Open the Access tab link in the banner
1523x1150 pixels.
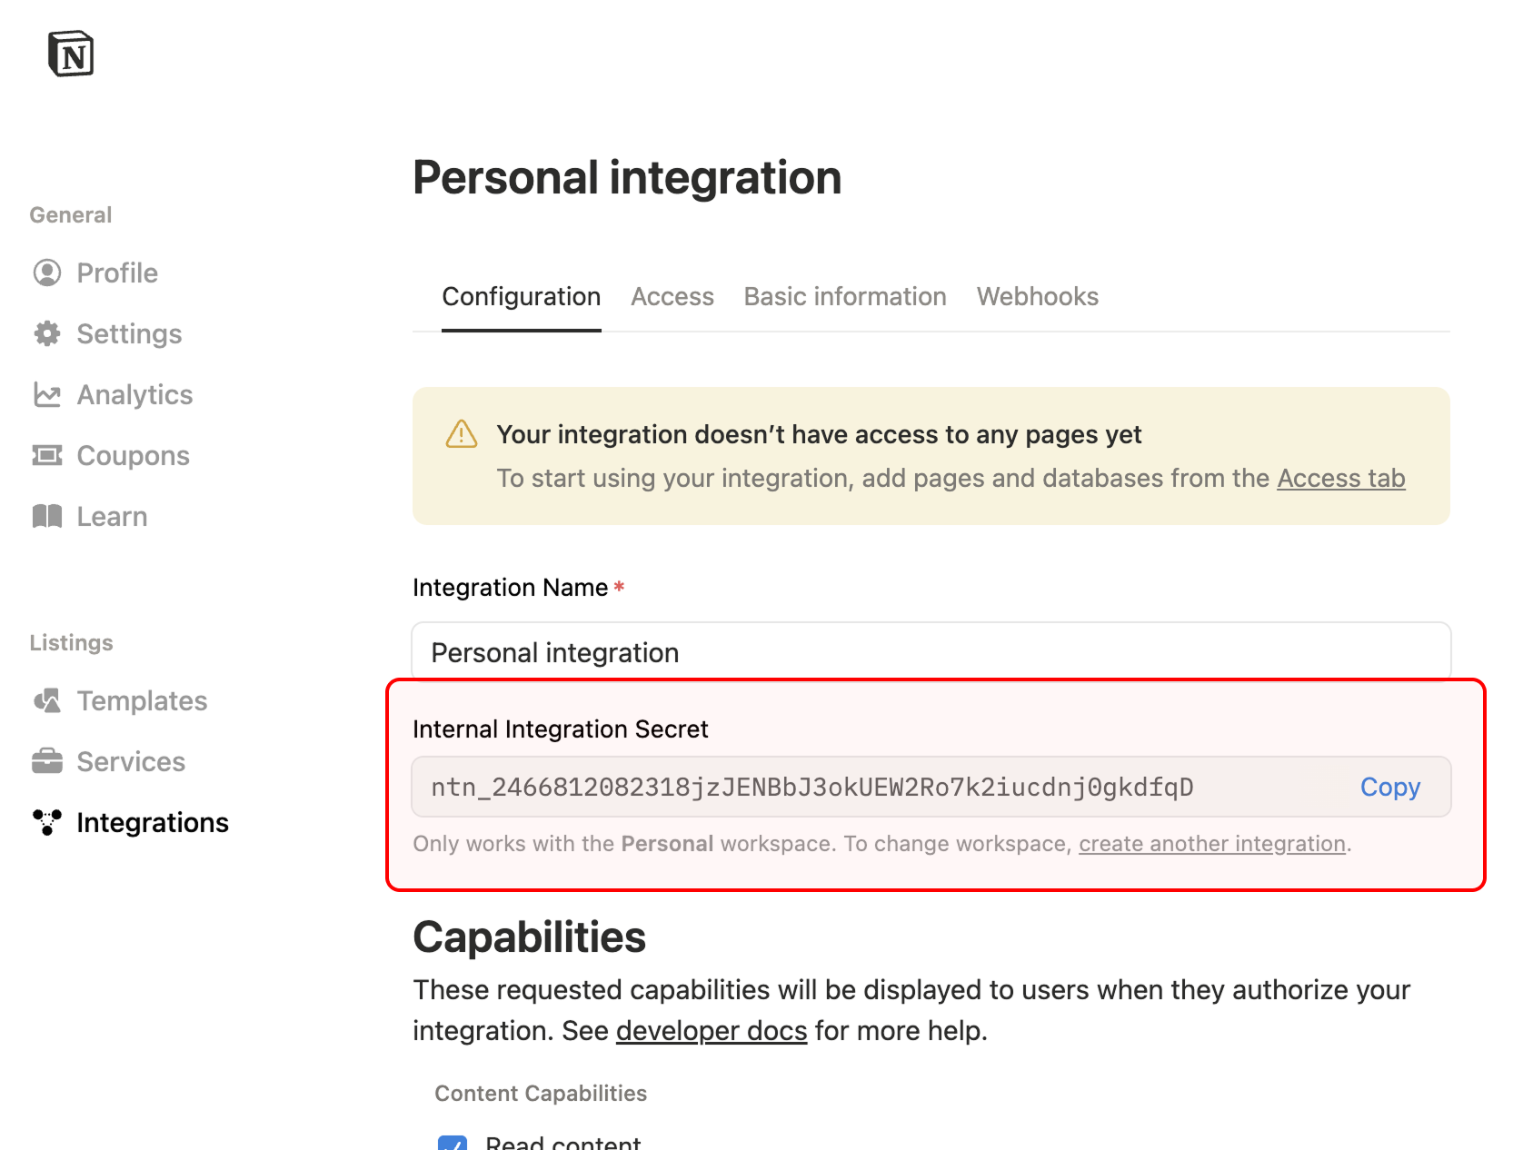1340,478
